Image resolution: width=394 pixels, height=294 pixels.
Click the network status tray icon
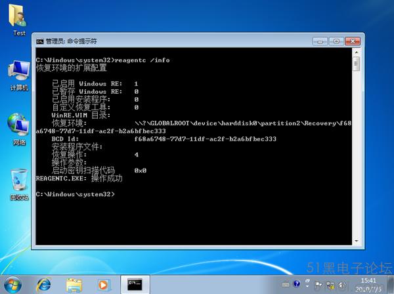(x=330, y=285)
